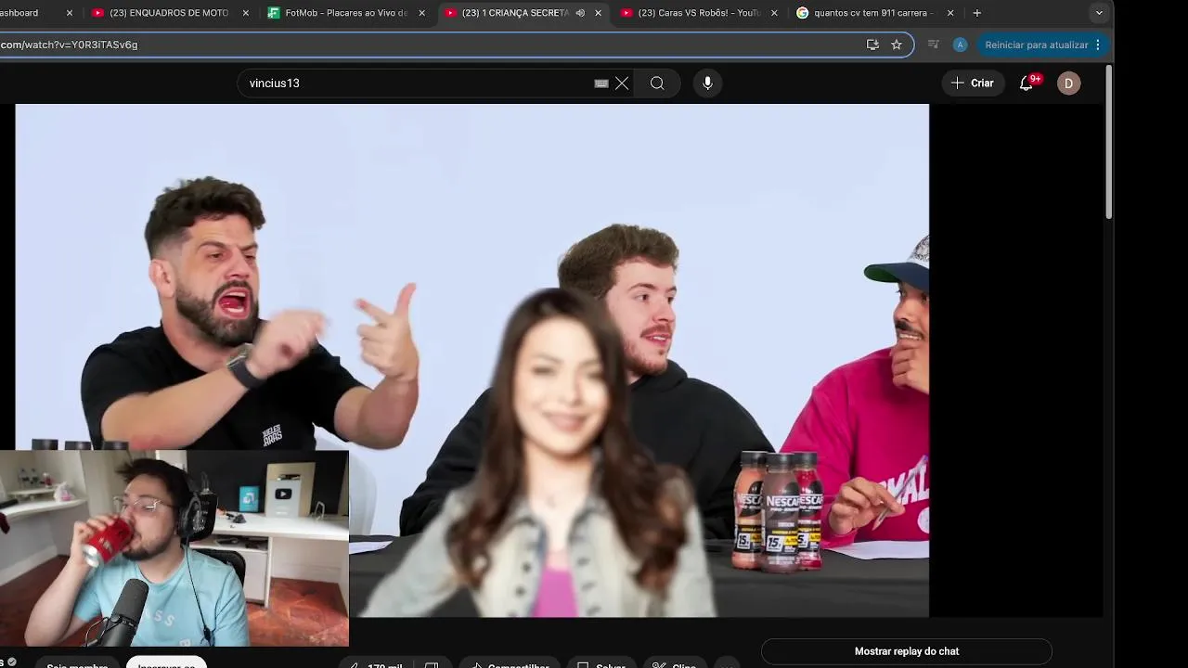Open the Chrome profile A avatar

(x=960, y=45)
